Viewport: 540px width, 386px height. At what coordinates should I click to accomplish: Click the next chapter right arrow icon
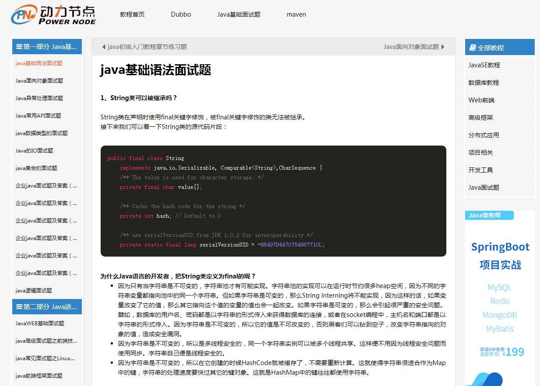click(443, 47)
